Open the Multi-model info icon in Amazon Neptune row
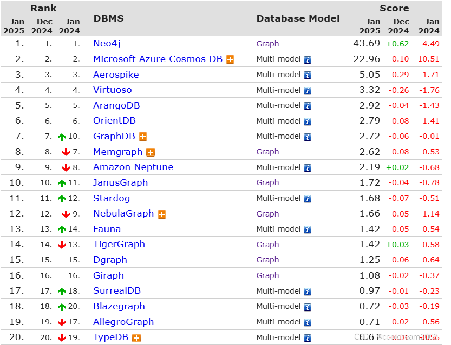The height and width of the screenshot is (345, 451). 308,168
